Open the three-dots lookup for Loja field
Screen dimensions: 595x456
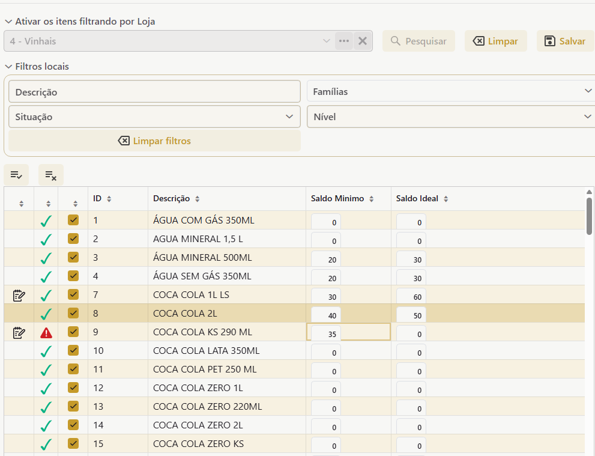343,41
